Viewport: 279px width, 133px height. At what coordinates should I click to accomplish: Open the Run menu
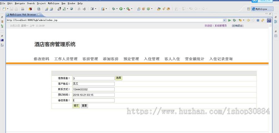tap(63, 3)
